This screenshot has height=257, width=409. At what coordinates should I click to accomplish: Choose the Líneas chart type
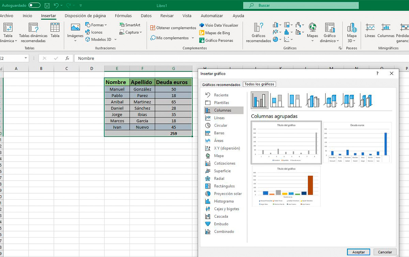224,118
